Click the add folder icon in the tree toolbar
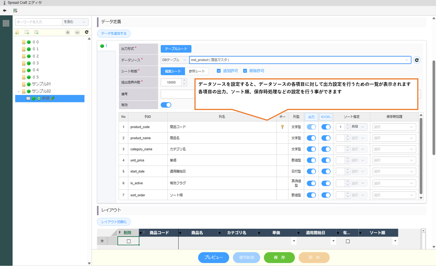The image size is (436, 266). tap(17, 32)
